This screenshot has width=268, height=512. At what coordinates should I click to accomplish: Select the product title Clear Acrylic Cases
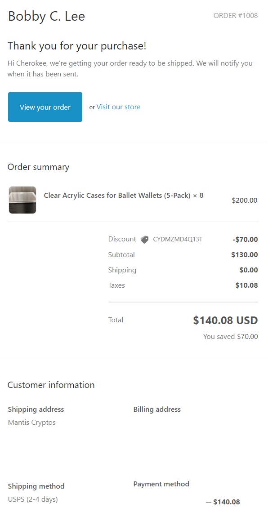[124, 195]
